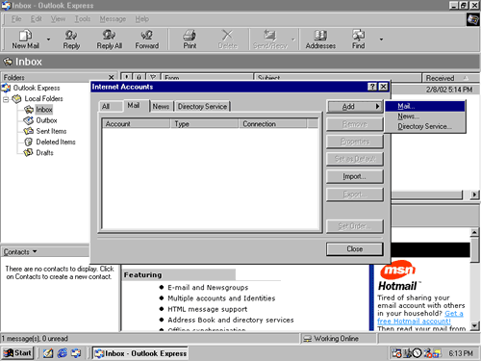Select the Inbox folder icon in tree
The height and width of the screenshot is (361, 481).
coord(29,110)
